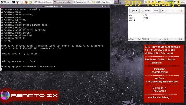Click the 'Adding swap entry to fstab' line
Screen dimensions: 186x105
pyautogui.click(x=22, y=54)
